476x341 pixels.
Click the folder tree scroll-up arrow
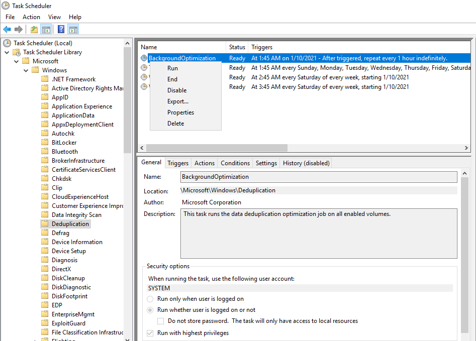point(128,43)
